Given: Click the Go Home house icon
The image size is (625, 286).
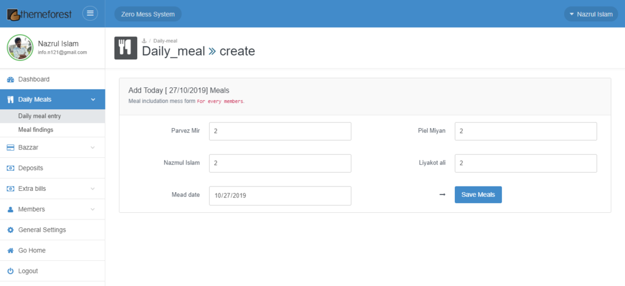Looking at the screenshot, I should [x=10, y=251].
